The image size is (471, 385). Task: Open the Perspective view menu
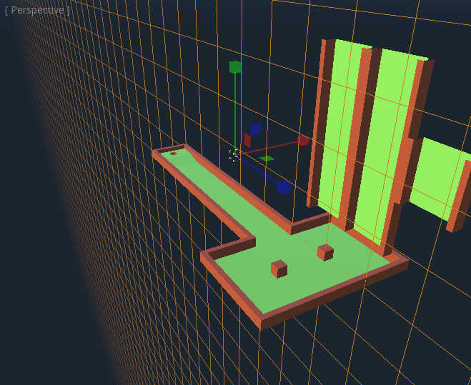coord(37,10)
